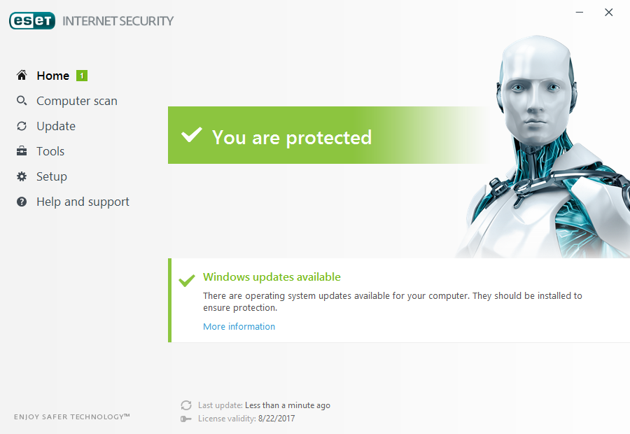Click the Setup gear icon
The height and width of the screenshot is (434, 630).
pos(22,176)
